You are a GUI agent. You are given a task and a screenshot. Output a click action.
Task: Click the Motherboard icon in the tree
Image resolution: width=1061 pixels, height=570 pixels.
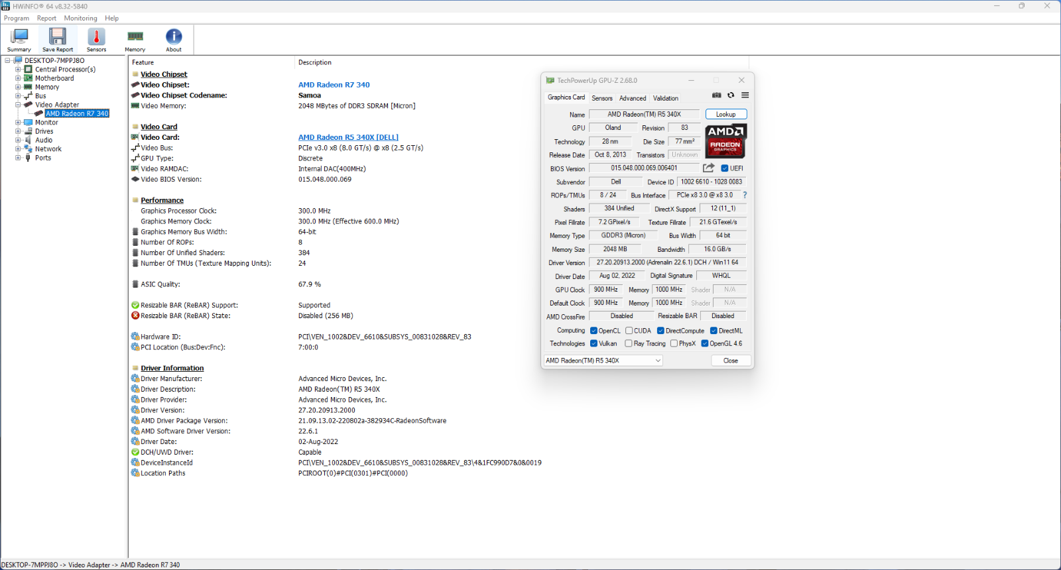(29, 78)
